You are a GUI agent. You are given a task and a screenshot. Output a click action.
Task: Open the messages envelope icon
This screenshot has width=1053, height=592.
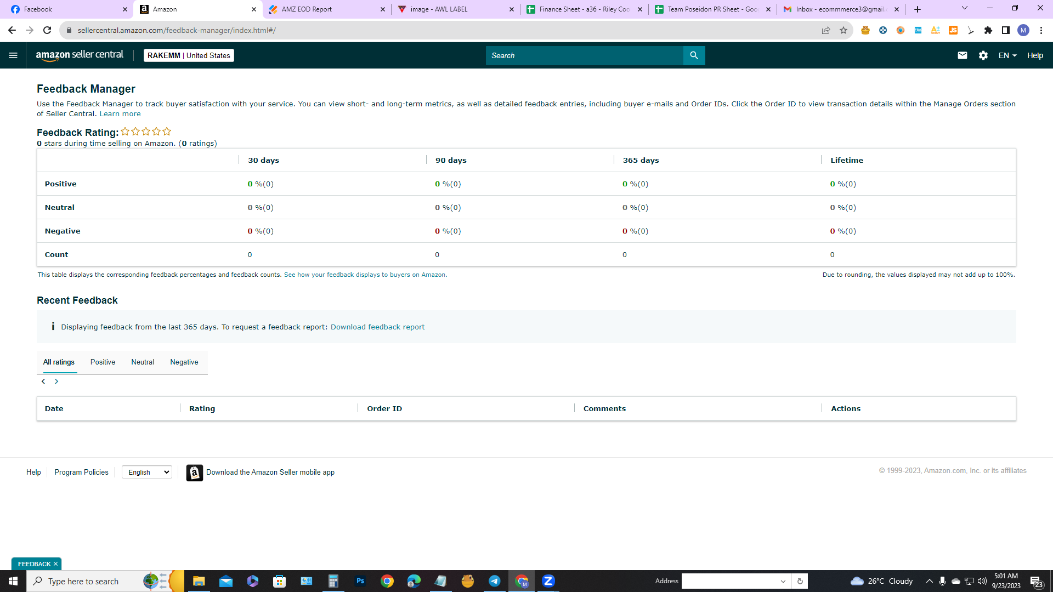[963, 55]
